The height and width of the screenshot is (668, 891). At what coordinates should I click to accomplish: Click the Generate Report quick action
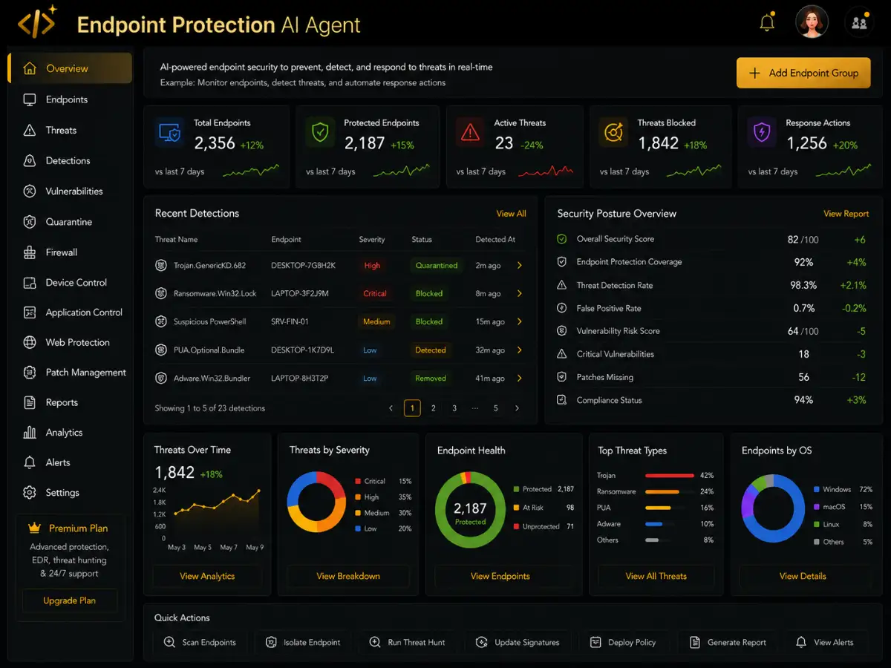(728, 642)
